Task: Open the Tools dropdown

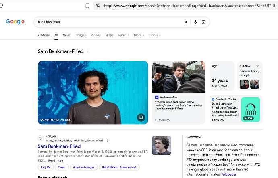Action: pos(155,35)
